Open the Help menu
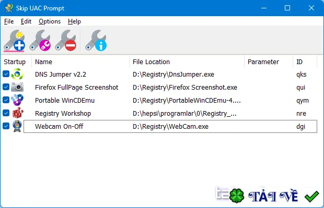The width and height of the screenshot is (324, 208). (74, 21)
